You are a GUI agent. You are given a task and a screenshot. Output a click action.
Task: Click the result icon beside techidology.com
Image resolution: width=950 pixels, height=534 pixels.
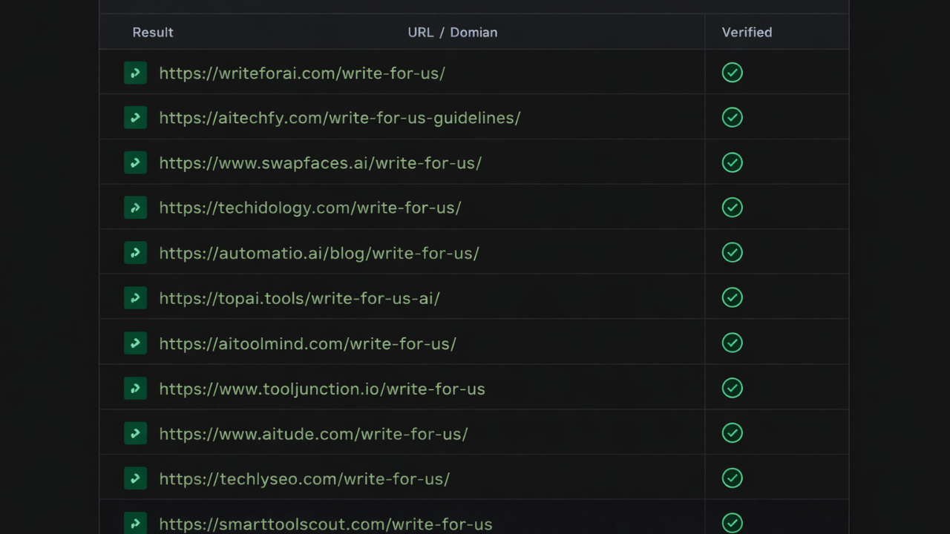click(135, 208)
